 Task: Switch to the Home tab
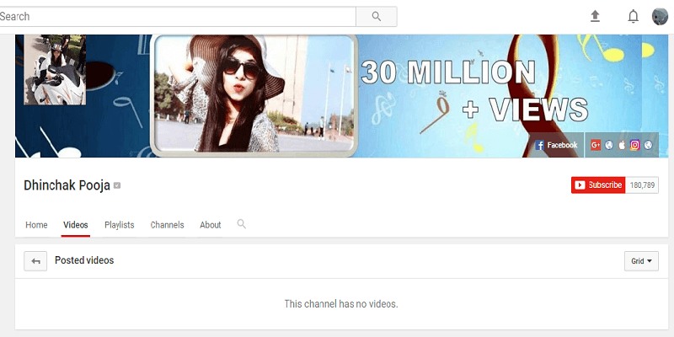(x=36, y=225)
